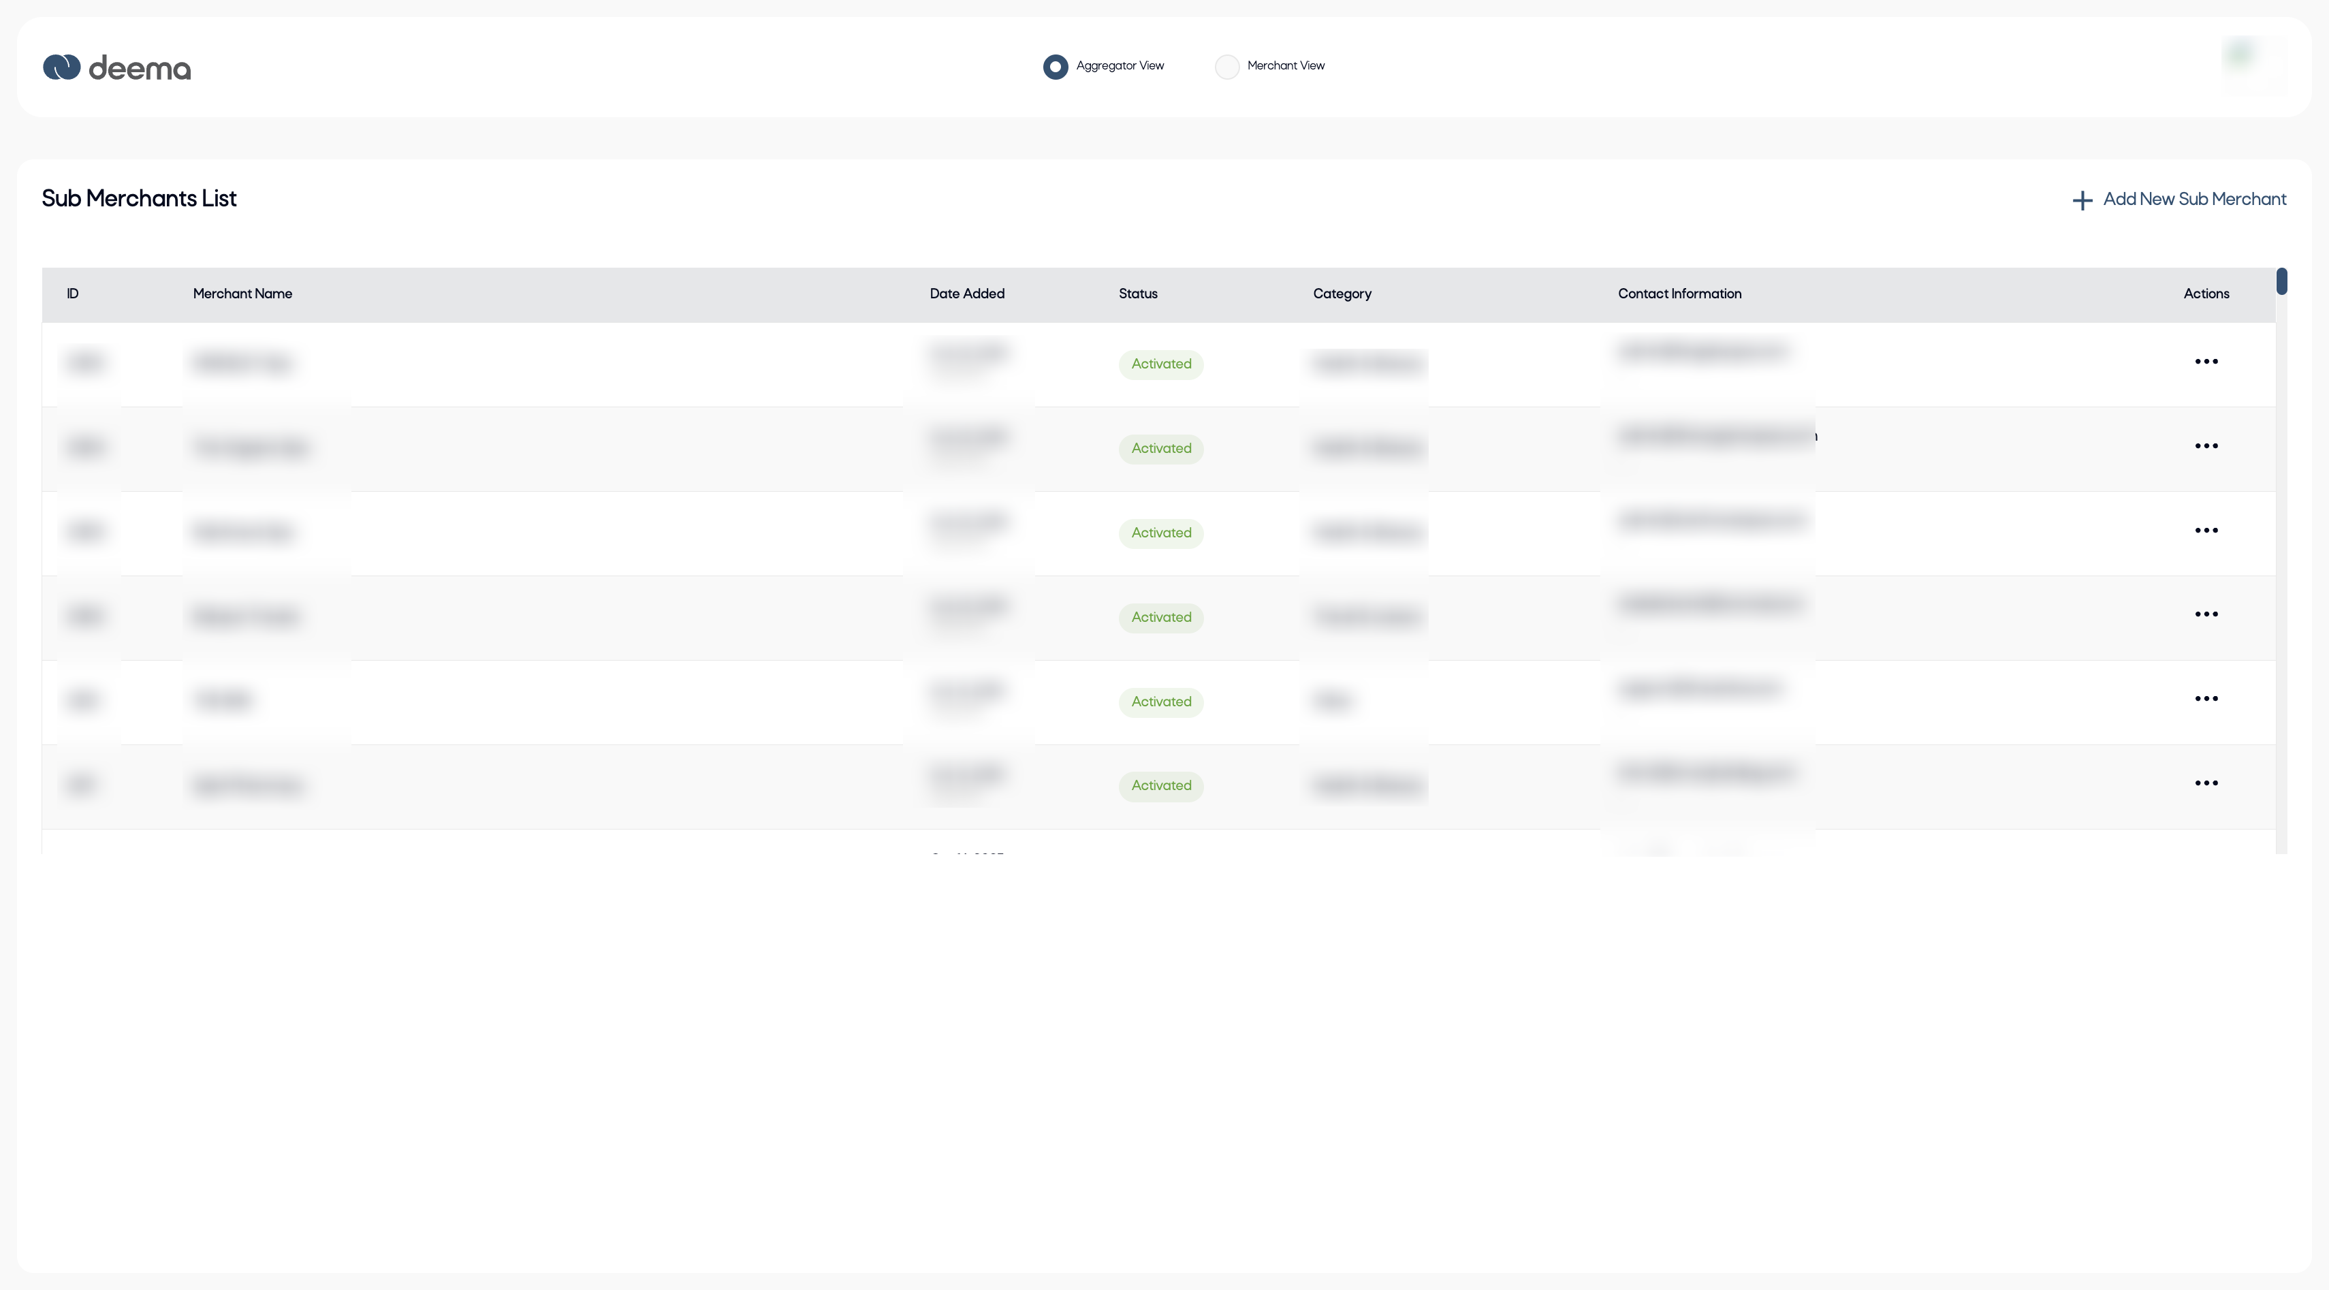Click the Category column header

coord(1342,294)
